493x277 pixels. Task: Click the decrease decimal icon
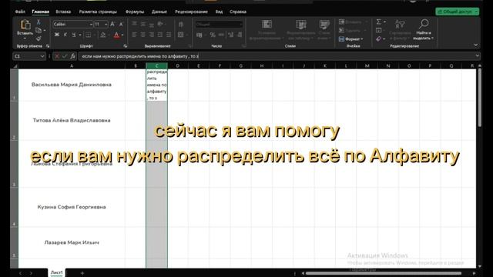[240, 35]
